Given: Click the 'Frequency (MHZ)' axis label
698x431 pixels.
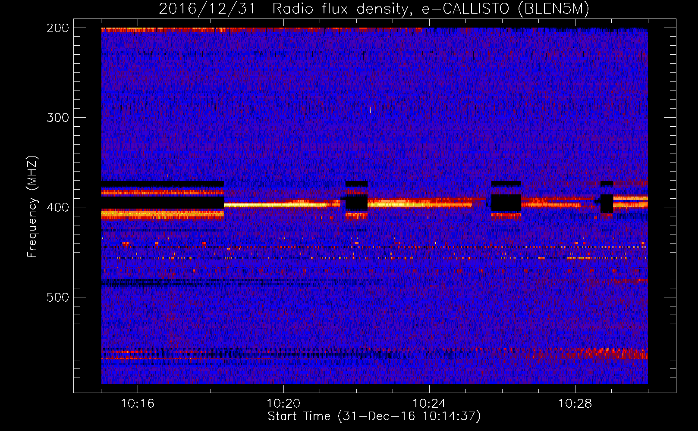Looking at the screenshot, I should click(32, 206).
